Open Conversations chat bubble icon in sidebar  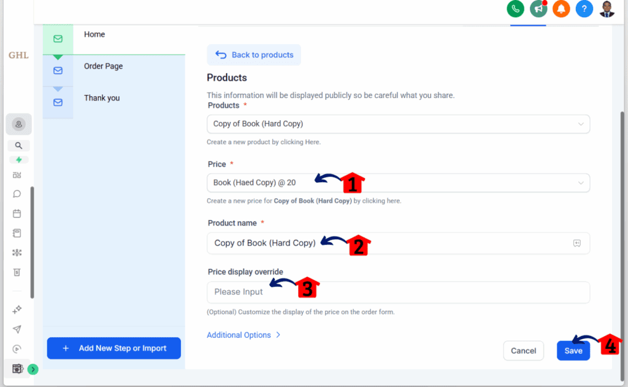coord(17,194)
